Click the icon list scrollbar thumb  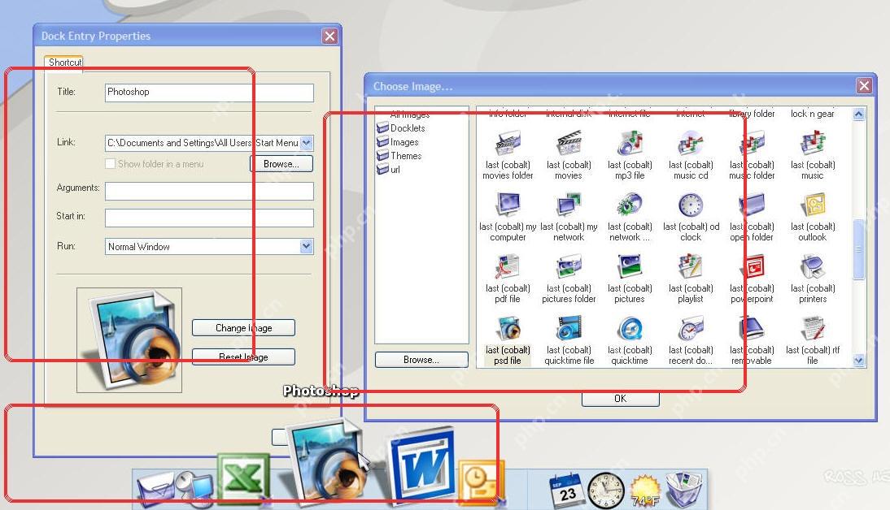pyautogui.click(x=858, y=249)
